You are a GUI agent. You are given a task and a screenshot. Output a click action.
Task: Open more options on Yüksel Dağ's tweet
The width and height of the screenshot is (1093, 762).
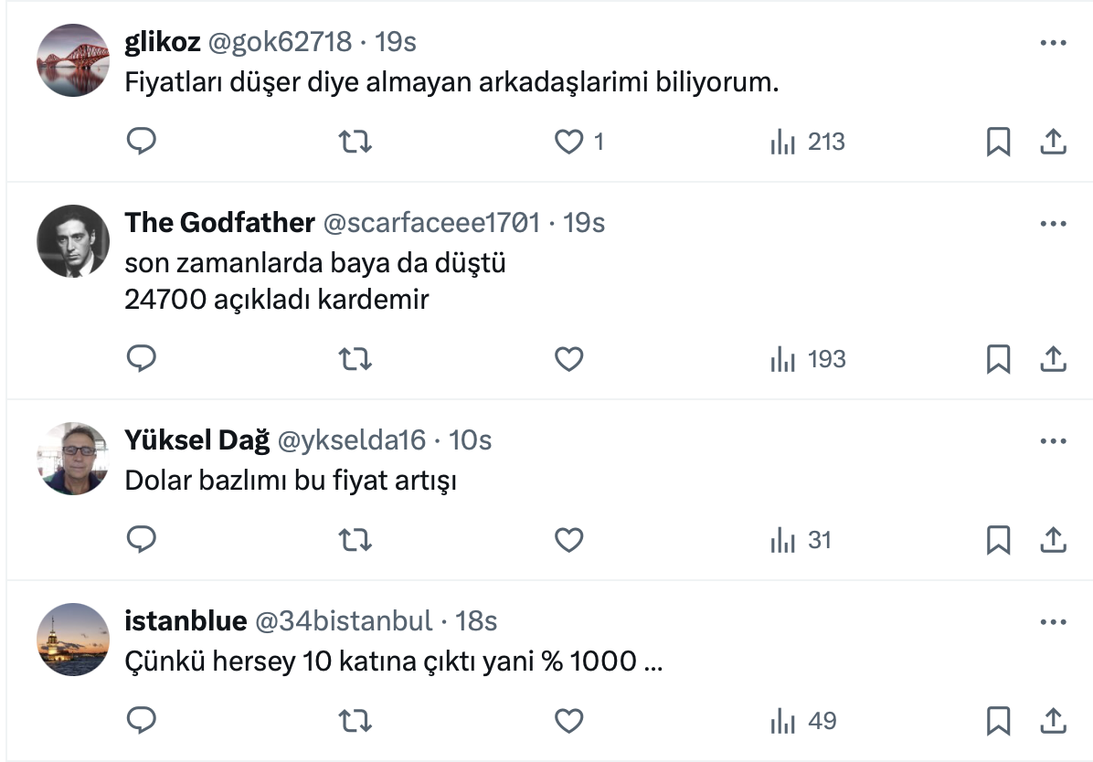pyautogui.click(x=1053, y=441)
